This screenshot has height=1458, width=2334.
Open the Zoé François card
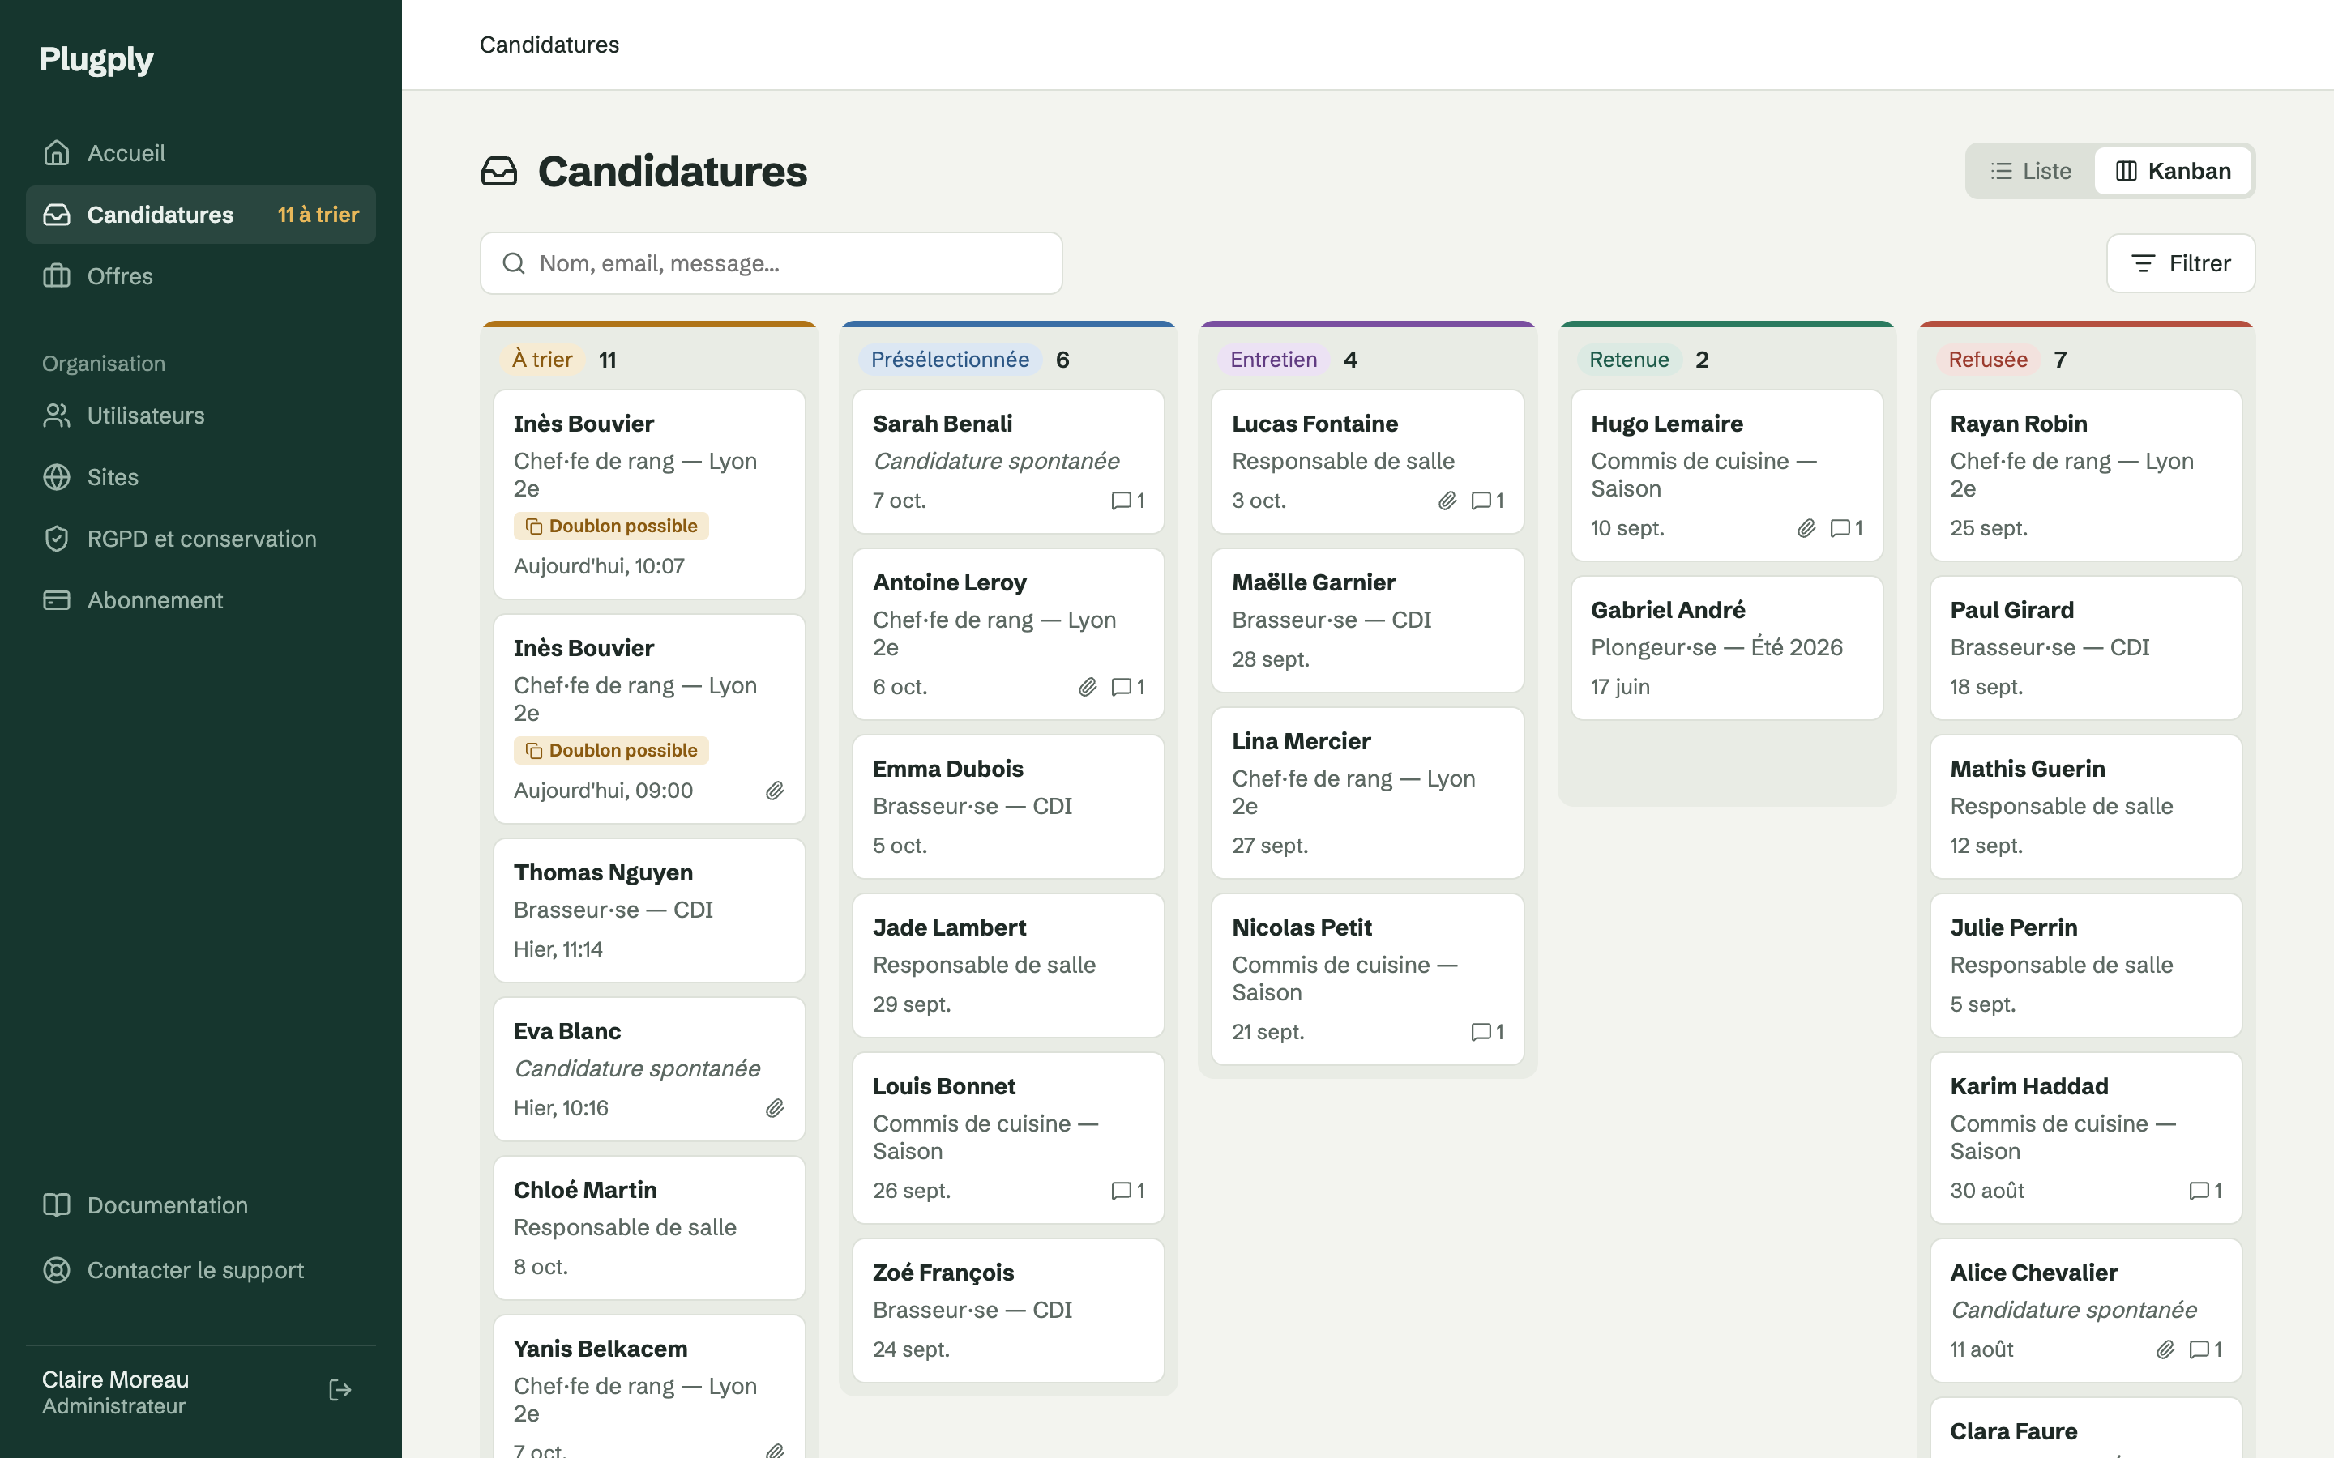tap(1008, 1311)
